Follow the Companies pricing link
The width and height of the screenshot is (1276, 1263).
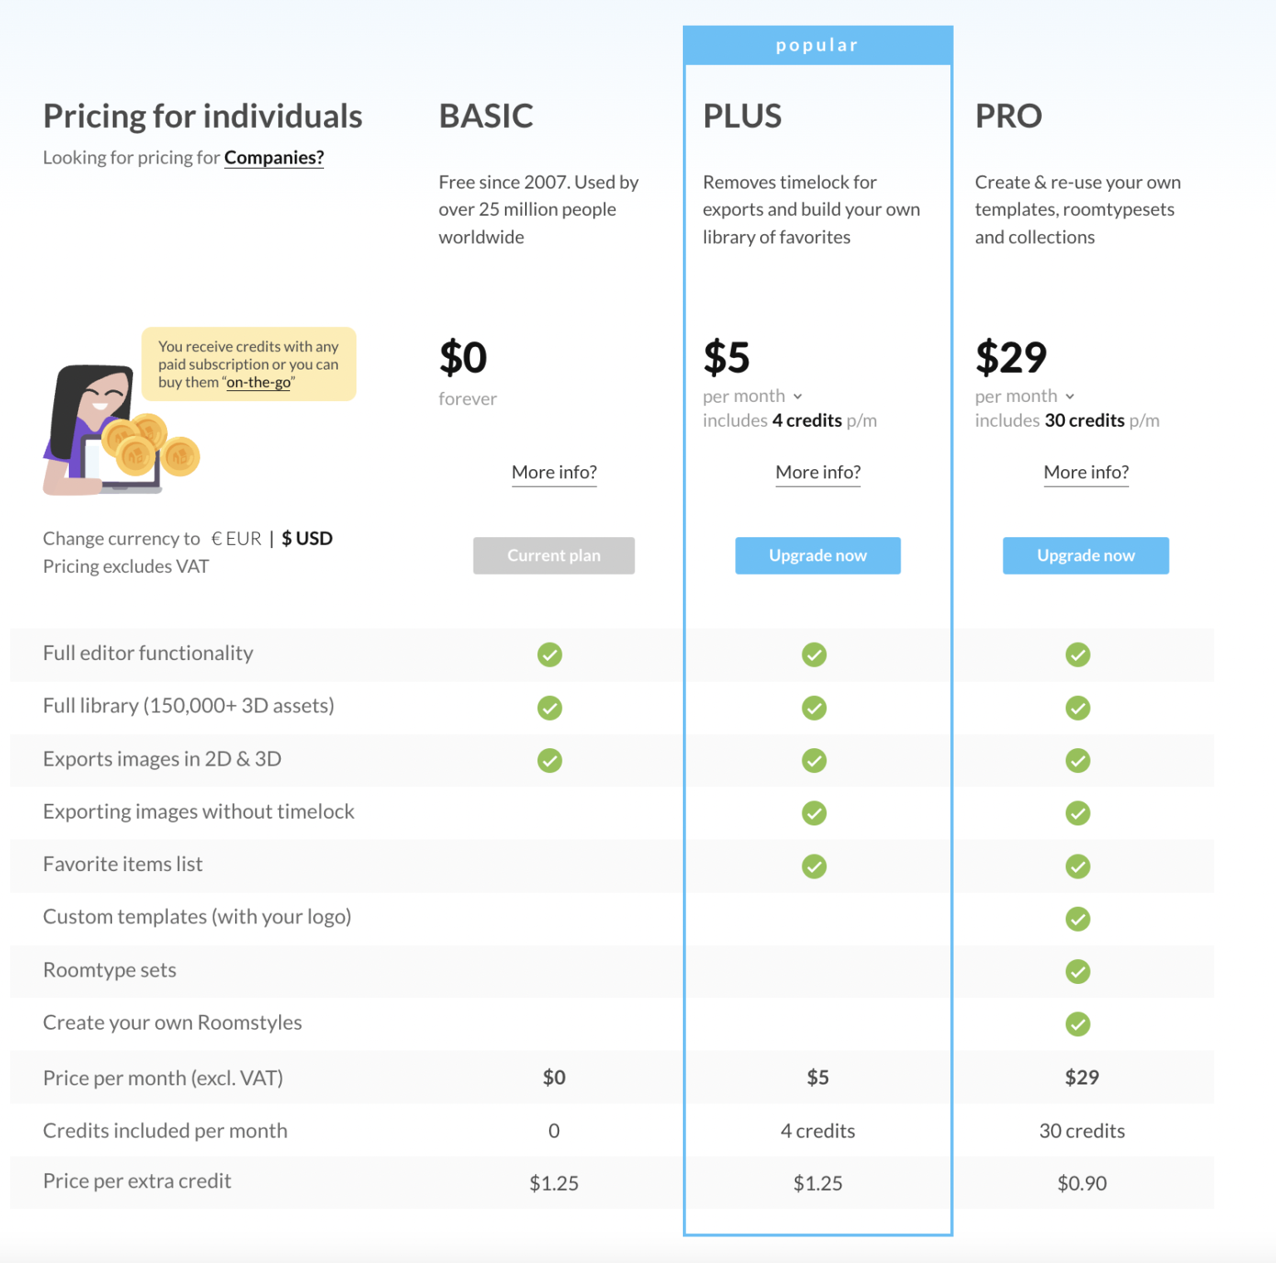point(274,158)
